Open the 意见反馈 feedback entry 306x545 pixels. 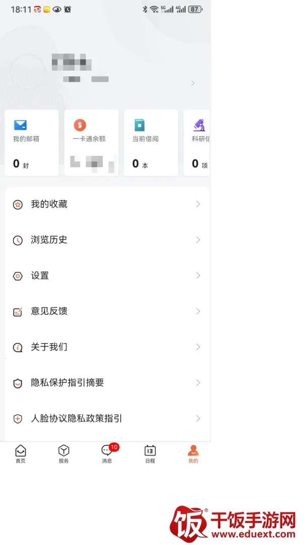(x=107, y=311)
